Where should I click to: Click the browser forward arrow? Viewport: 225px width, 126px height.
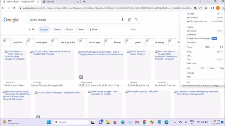(x=8, y=8)
